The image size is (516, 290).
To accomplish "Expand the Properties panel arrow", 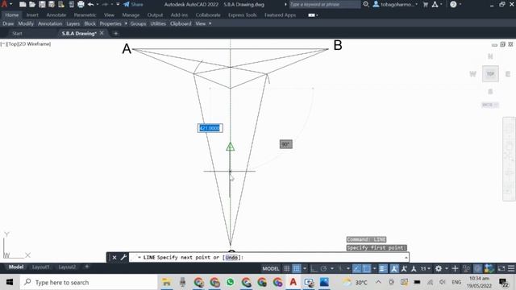I will [x=126, y=23].
